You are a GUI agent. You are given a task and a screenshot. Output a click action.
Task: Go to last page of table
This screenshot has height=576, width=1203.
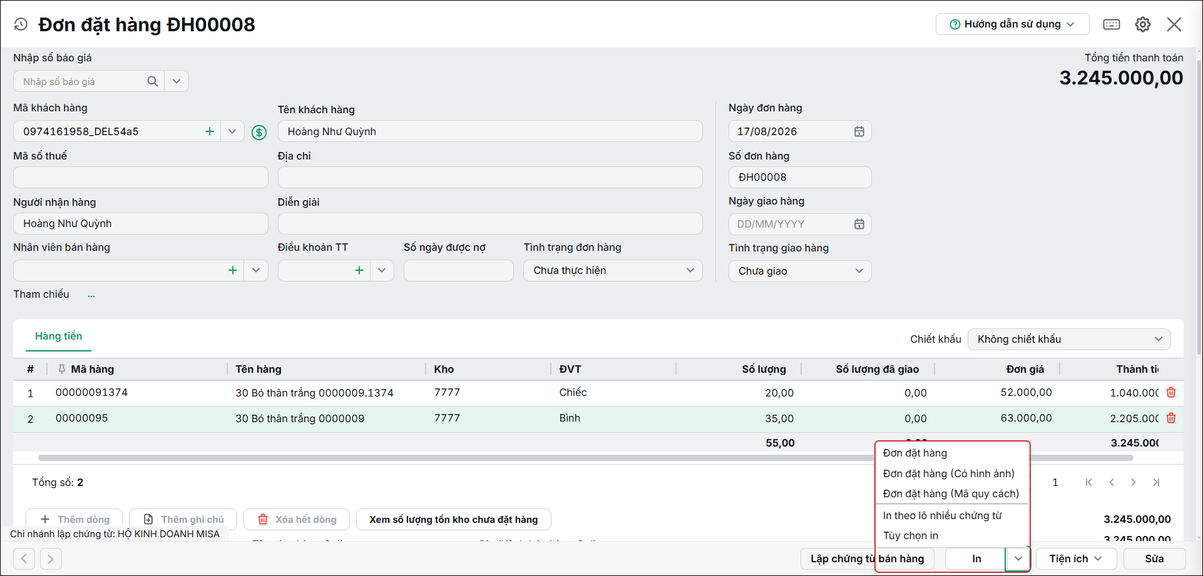[1156, 482]
